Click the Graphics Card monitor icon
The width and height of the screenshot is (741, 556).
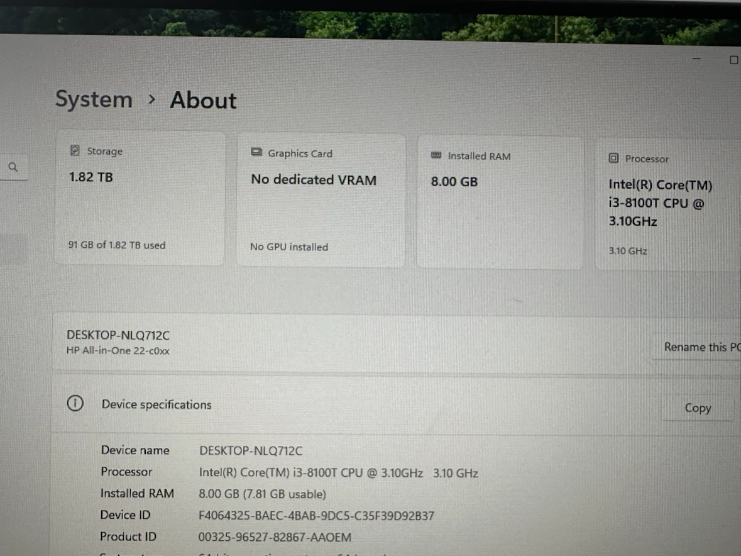point(256,152)
